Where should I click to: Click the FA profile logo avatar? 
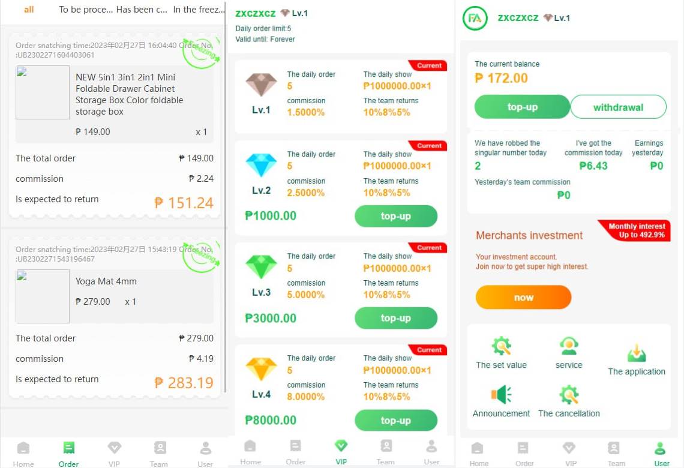475,18
